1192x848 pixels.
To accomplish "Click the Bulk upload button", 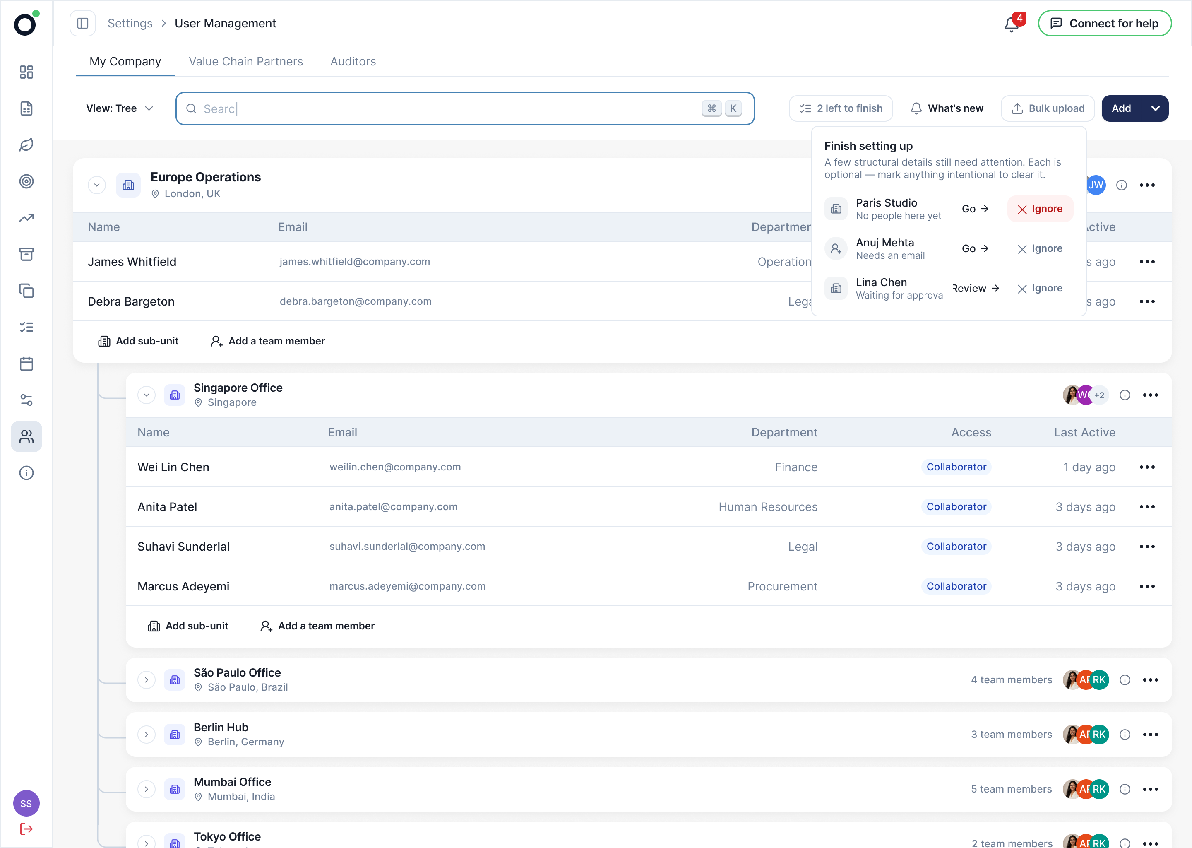I will click(1048, 108).
